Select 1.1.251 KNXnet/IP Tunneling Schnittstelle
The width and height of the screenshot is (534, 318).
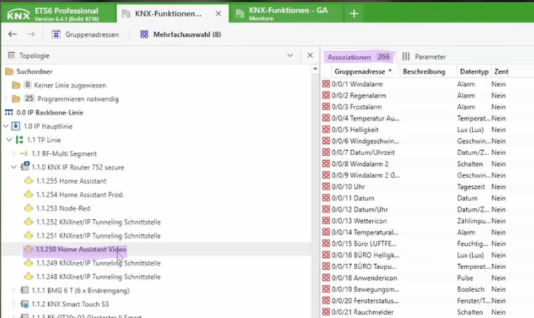click(x=98, y=236)
